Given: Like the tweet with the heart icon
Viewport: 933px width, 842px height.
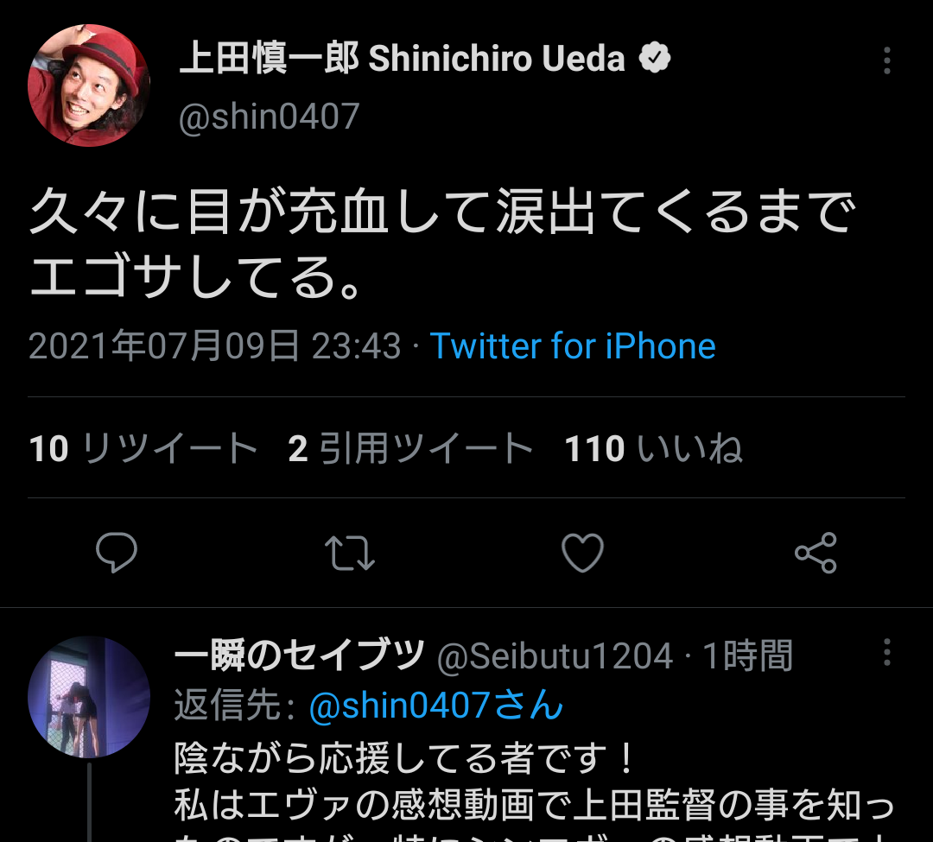Looking at the screenshot, I should pyautogui.click(x=582, y=553).
